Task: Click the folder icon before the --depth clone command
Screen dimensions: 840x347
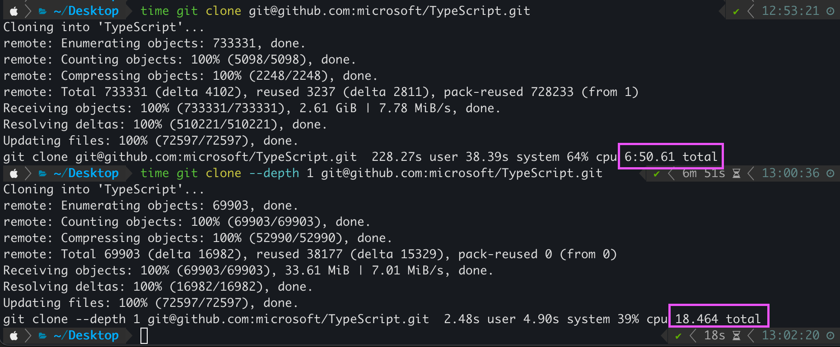Action: [x=43, y=173]
